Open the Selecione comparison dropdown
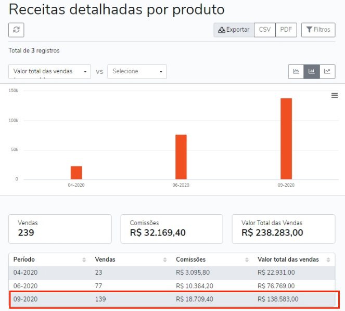 137,71
